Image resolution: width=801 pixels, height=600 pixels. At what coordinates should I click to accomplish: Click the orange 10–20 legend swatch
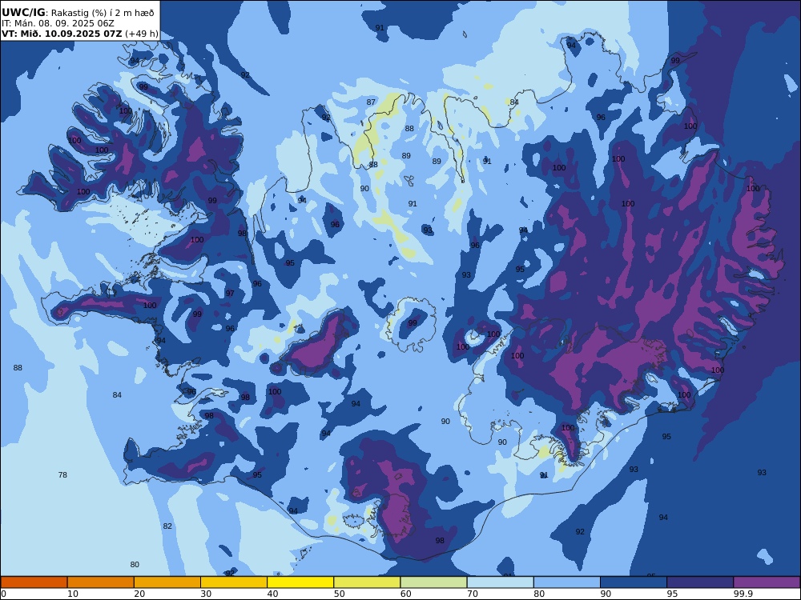(101, 582)
